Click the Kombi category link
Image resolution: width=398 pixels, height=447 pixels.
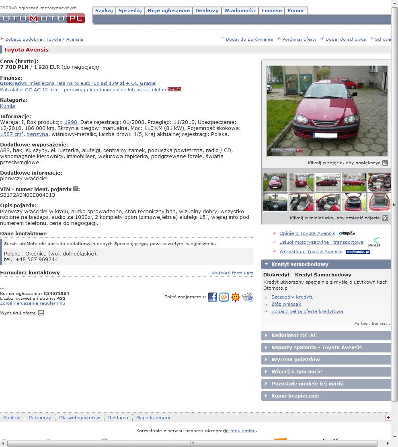pos(8,106)
